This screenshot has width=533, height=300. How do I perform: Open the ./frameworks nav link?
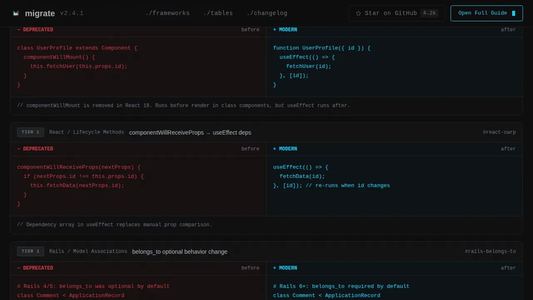pos(167,13)
